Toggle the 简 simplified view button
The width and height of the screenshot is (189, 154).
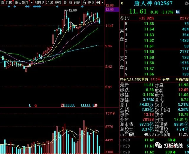pos(2,2)
